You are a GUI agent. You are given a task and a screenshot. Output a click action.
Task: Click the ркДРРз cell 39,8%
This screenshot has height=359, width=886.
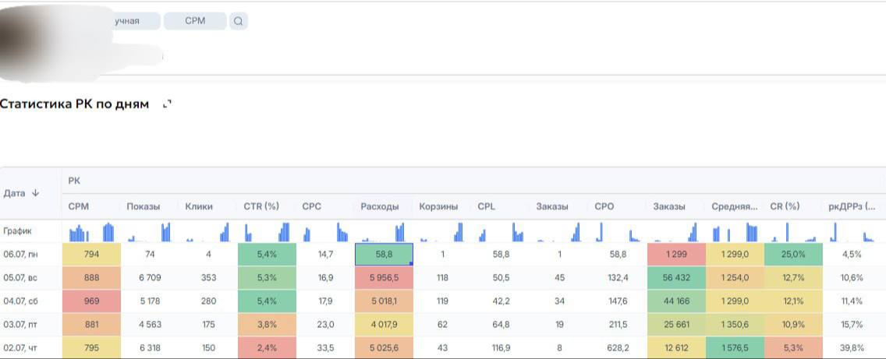click(x=852, y=348)
